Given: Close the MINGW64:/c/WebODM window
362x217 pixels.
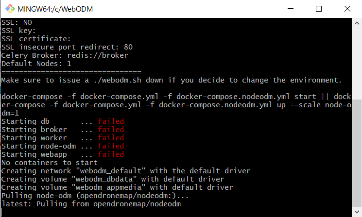Looking at the screenshot, I should 347,9.
